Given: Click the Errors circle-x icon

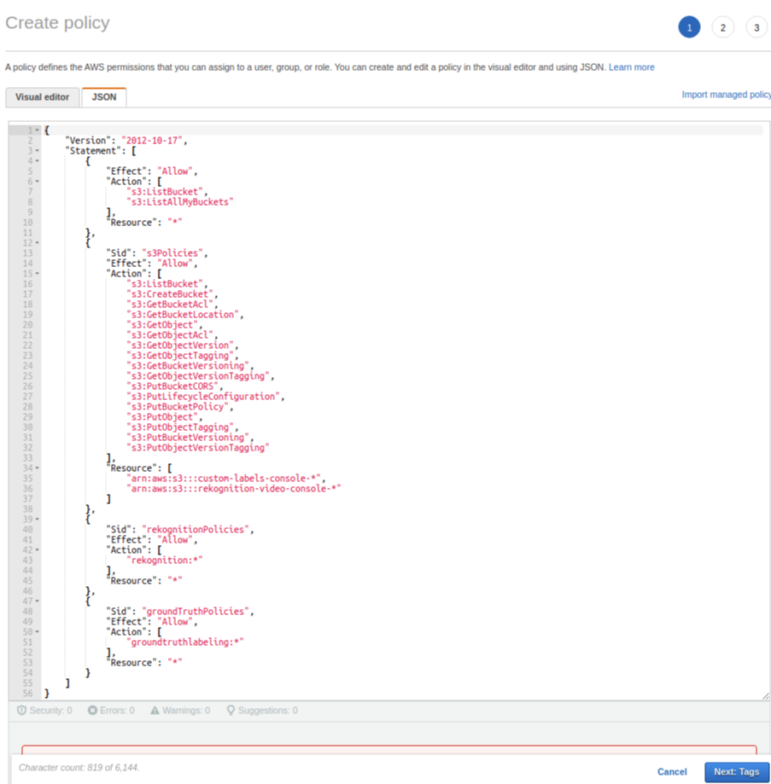Looking at the screenshot, I should pos(92,710).
